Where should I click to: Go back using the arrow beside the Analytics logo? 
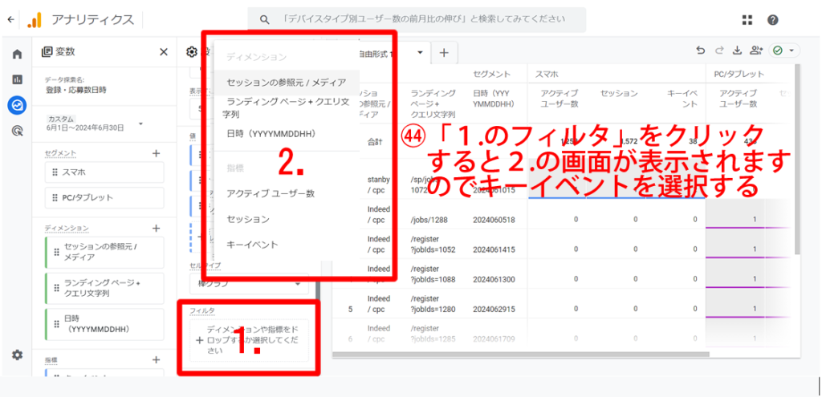click(x=11, y=20)
